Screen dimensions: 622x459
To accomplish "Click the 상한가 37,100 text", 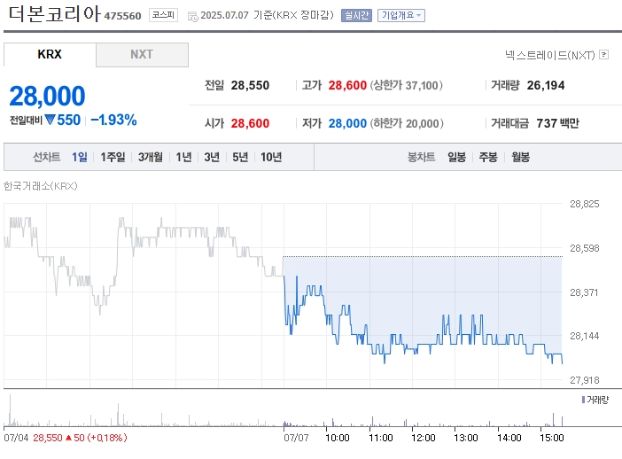I will tap(406, 85).
